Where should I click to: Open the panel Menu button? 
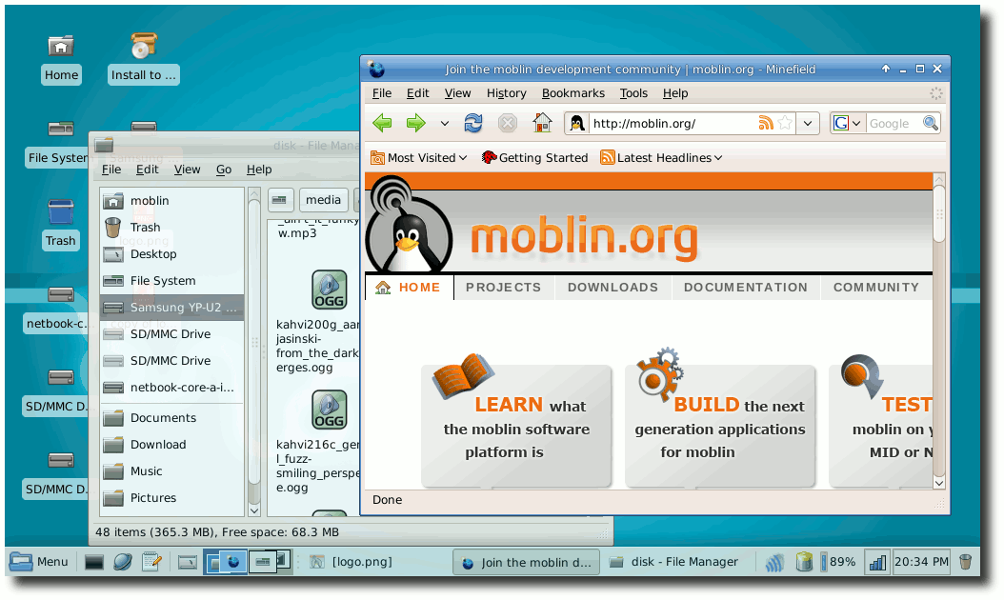[x=39, y=562]
